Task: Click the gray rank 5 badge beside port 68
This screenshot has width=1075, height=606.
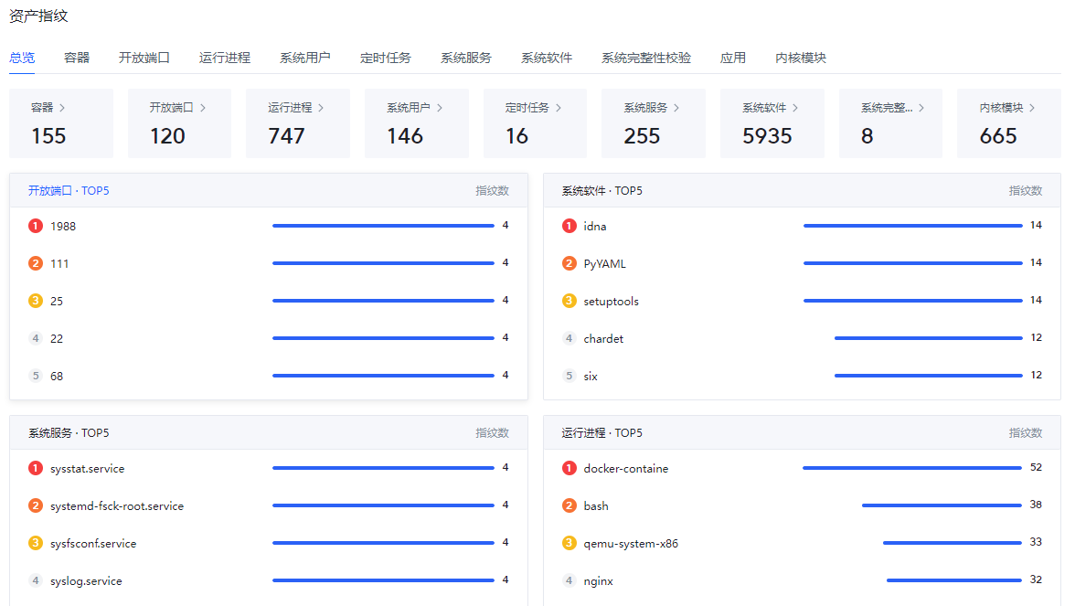Action: [x=36, y=376]
